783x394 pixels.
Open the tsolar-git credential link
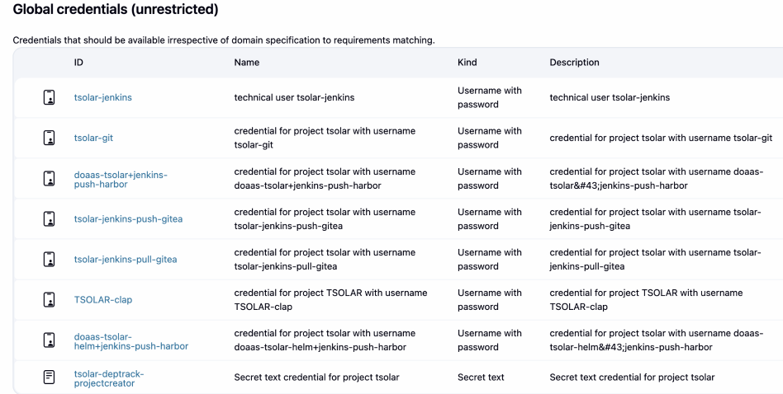(x=93, y=138)
